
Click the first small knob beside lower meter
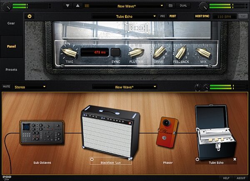tap(197, 87)
